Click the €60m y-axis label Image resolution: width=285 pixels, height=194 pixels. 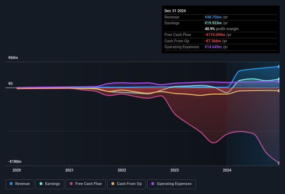point(13,58)
